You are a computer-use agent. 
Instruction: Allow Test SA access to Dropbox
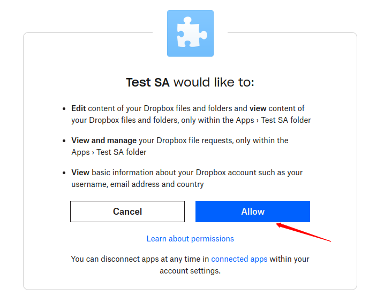[252, 212]
